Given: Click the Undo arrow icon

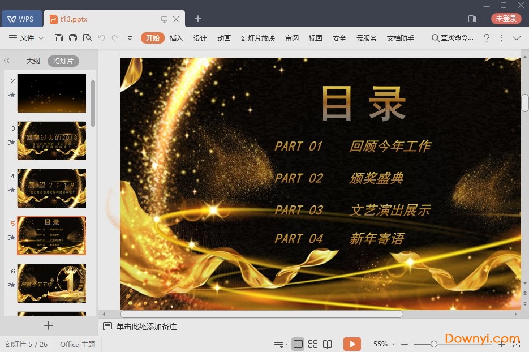Looking at the screenshot, I should tap(102, 38).
